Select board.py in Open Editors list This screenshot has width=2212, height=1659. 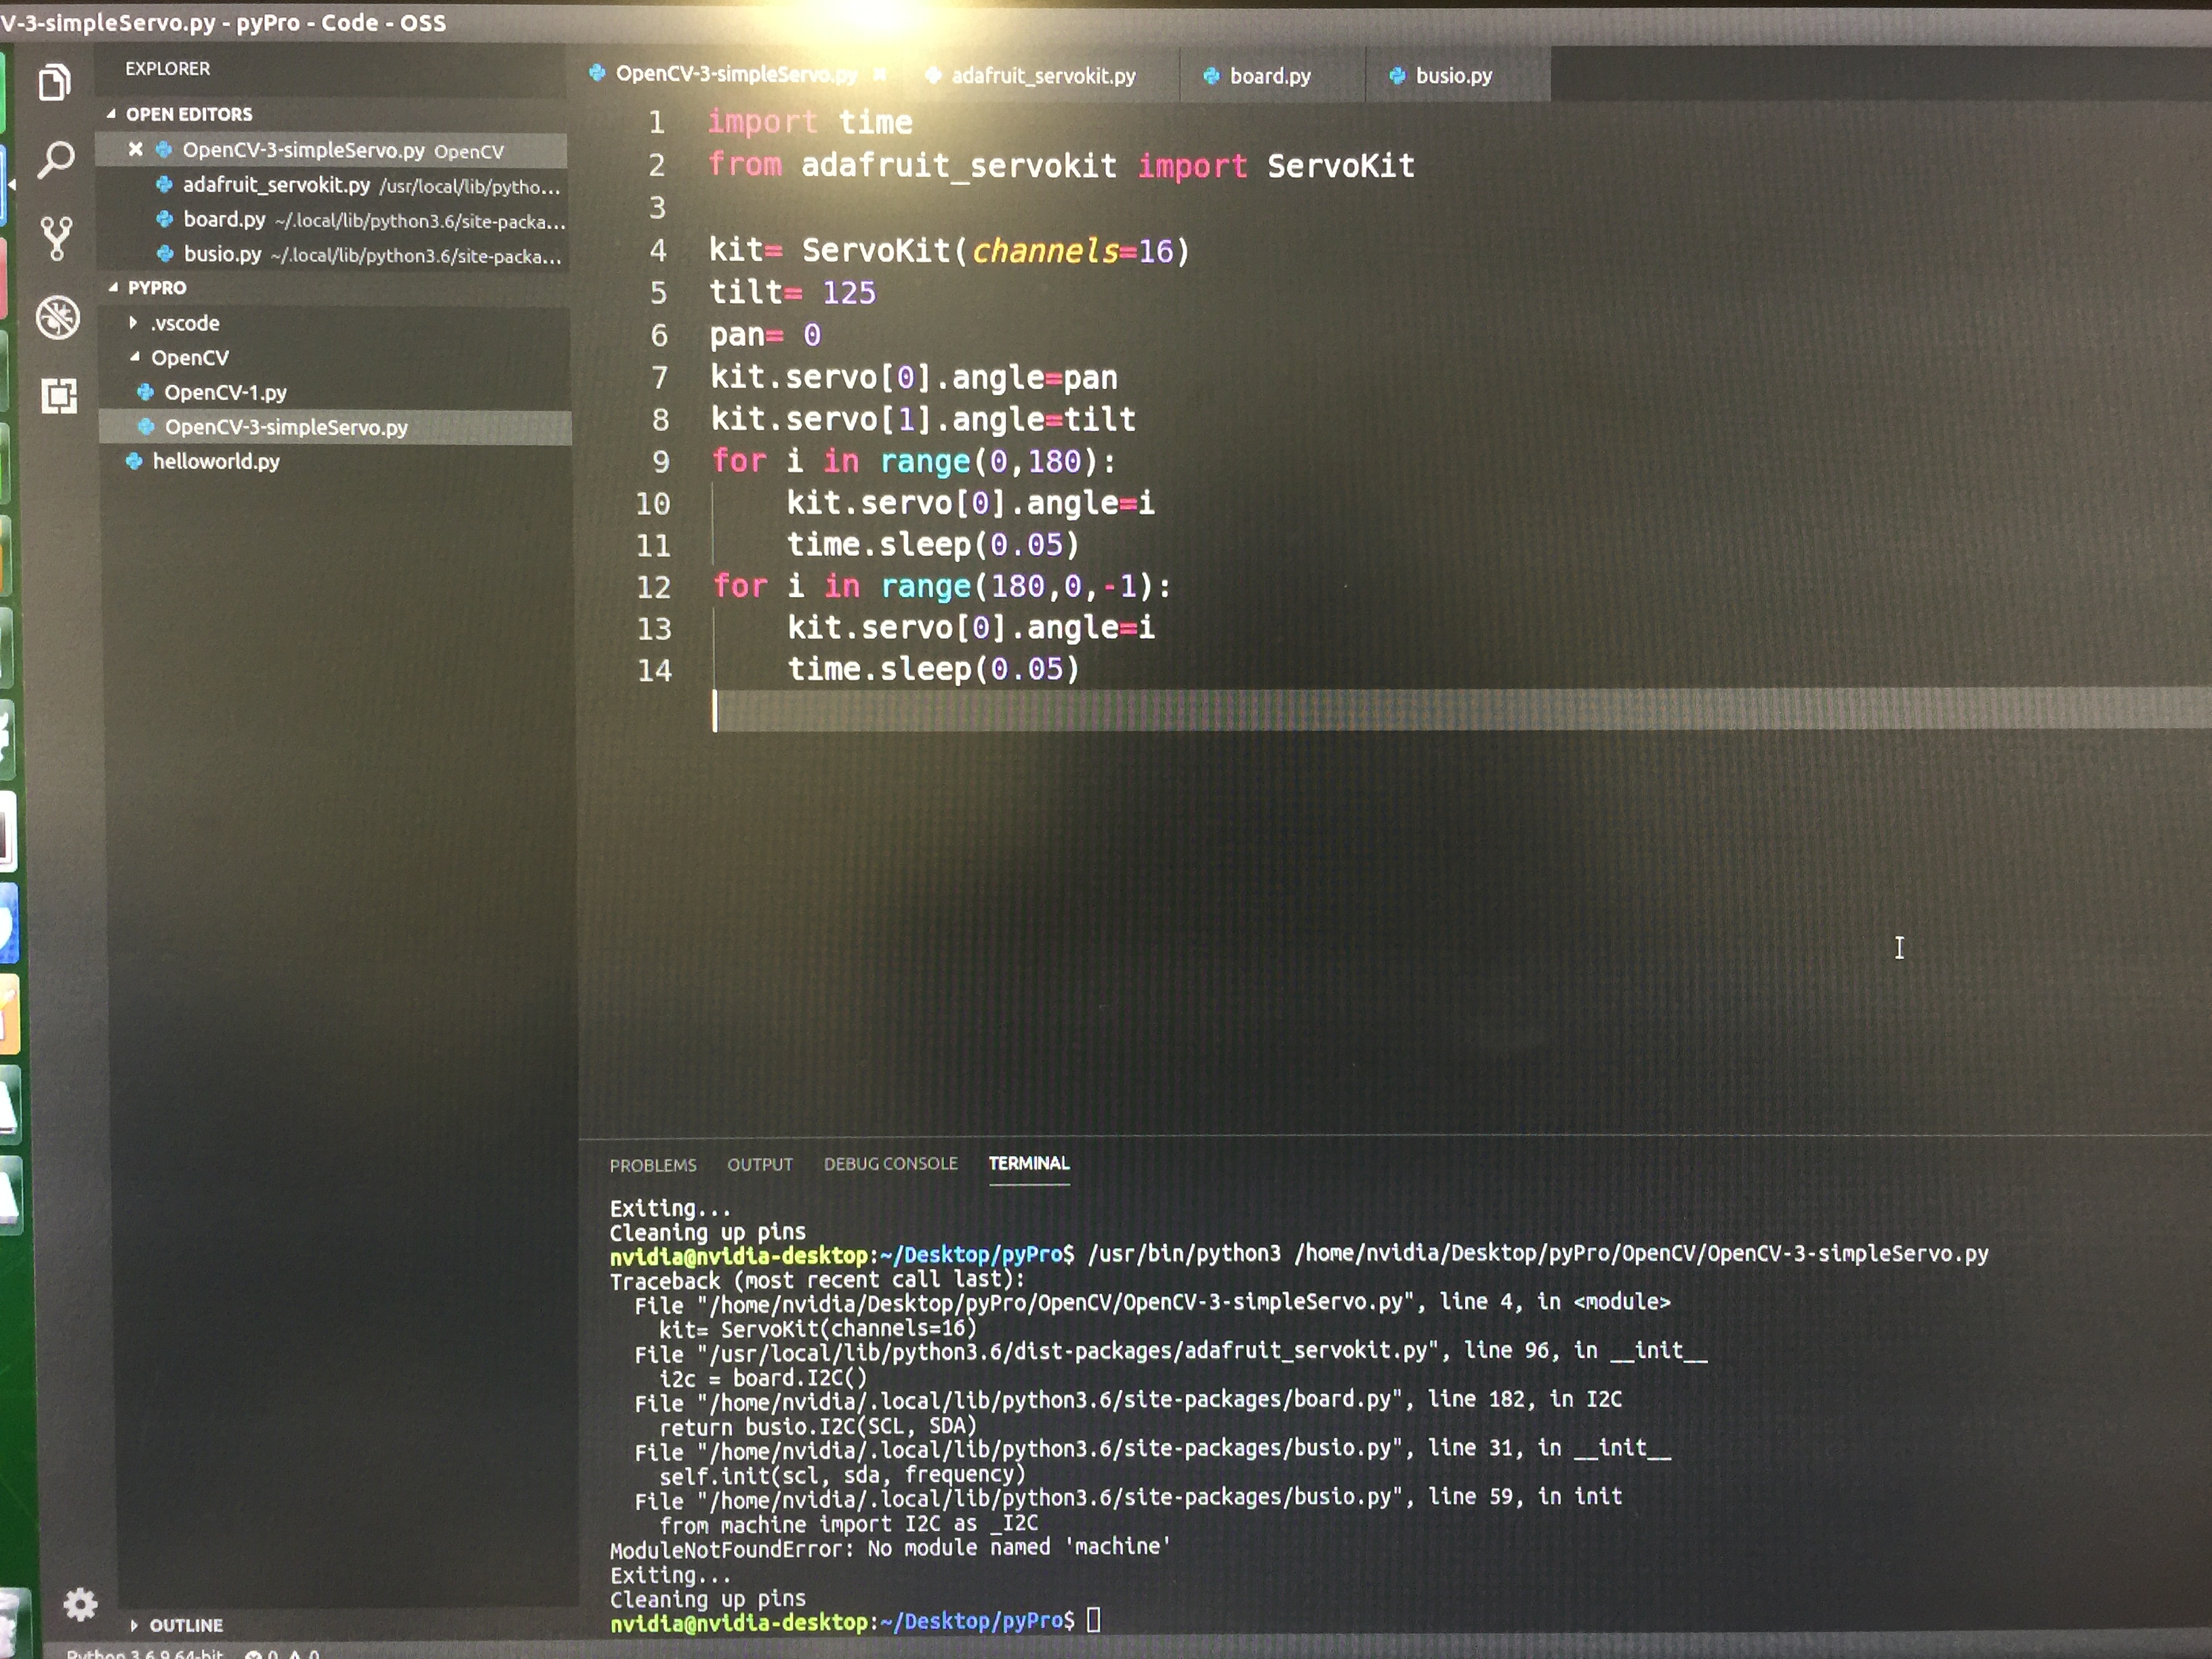[224, 220]
